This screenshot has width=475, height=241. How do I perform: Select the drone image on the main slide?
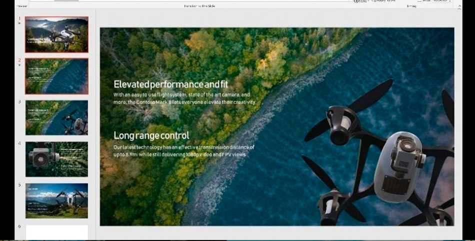[380, 155]
